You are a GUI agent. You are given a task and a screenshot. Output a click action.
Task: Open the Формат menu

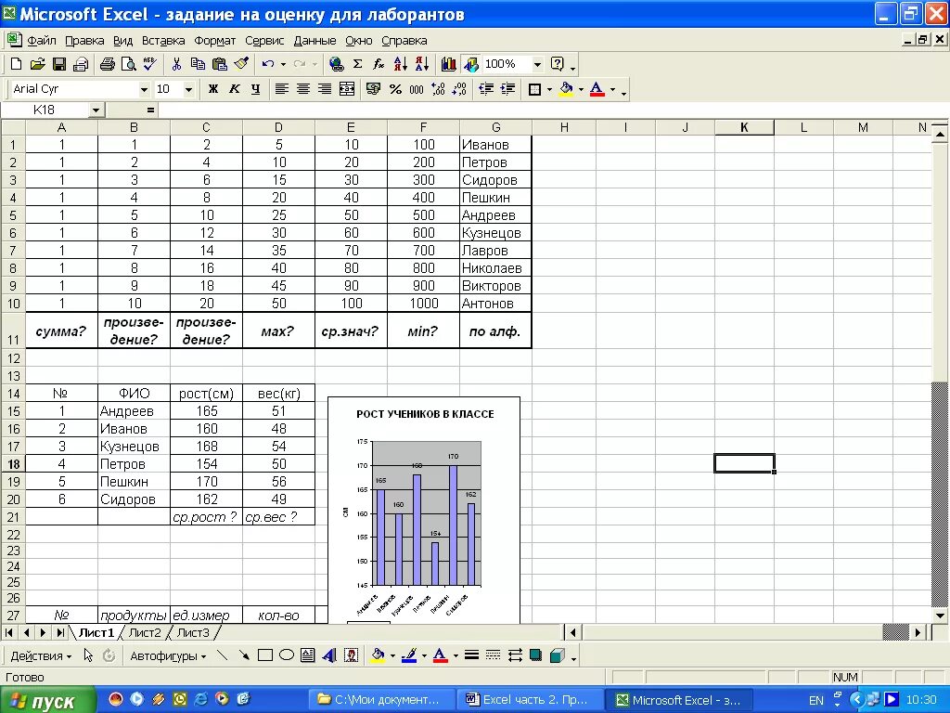click(214, 41)
